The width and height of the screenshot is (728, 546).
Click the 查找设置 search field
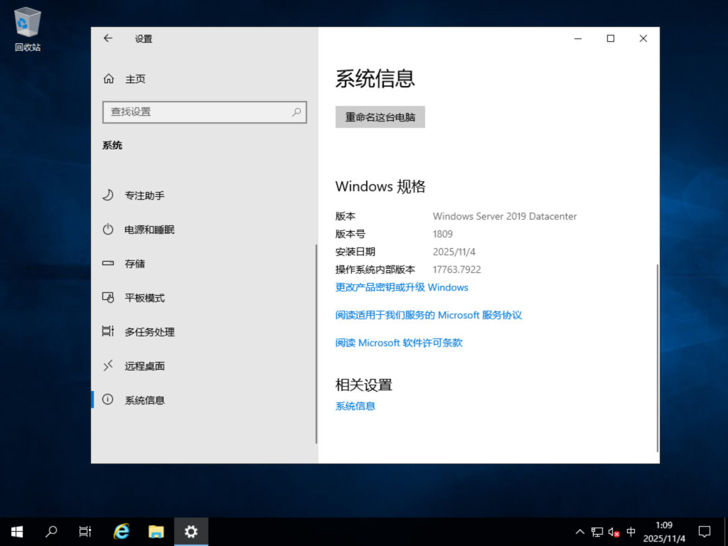(x=204, y=112)
